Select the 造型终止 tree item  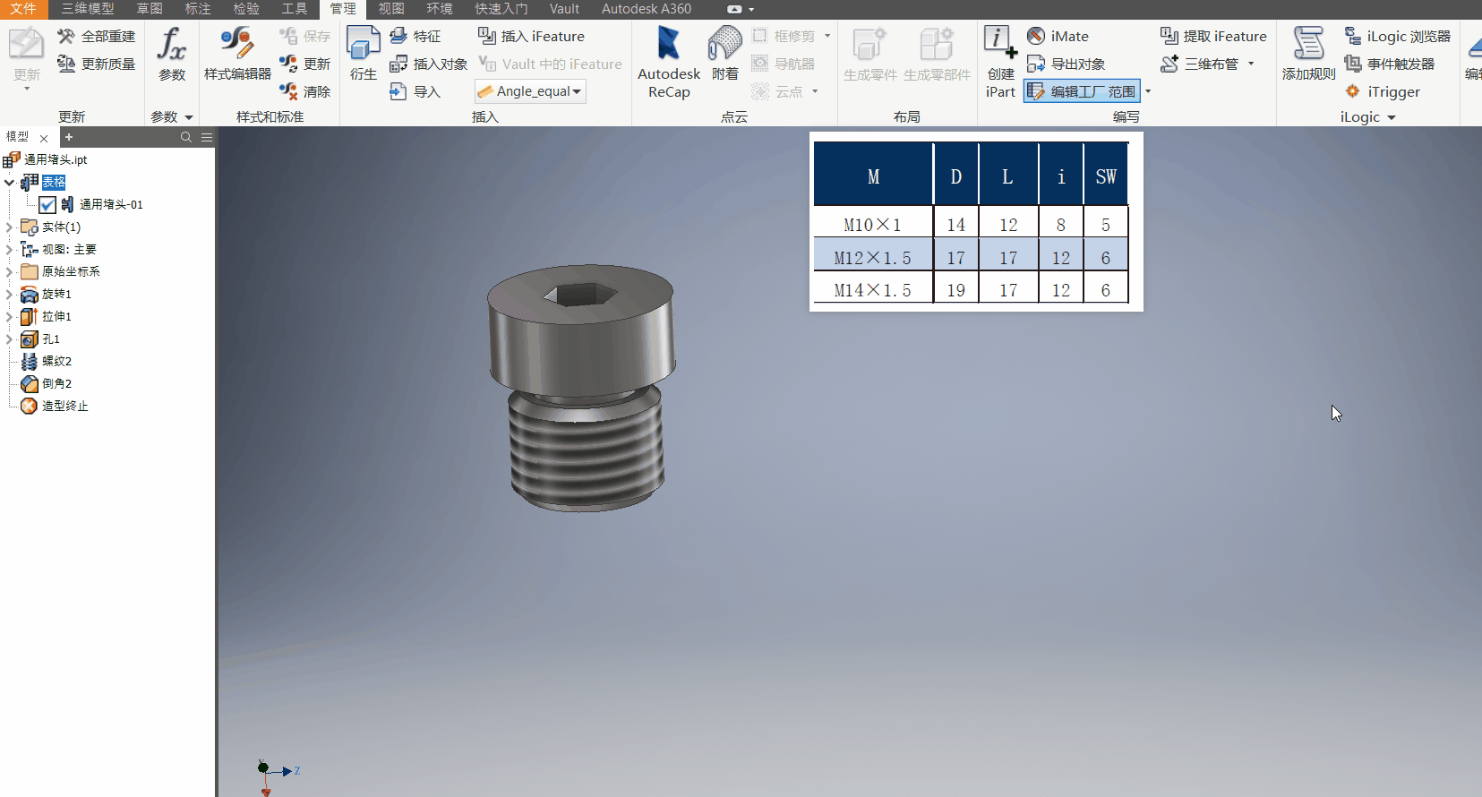pyautogui.click(x=64, y=407)
